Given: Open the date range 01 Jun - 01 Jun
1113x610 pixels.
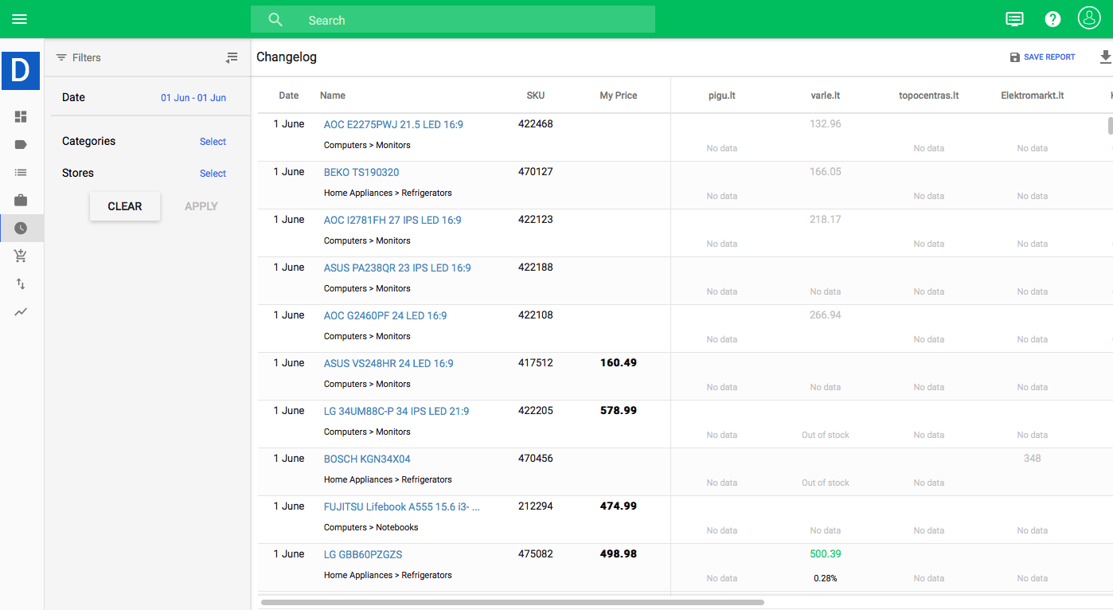Looking at the screenshot, I should [193, 98].
